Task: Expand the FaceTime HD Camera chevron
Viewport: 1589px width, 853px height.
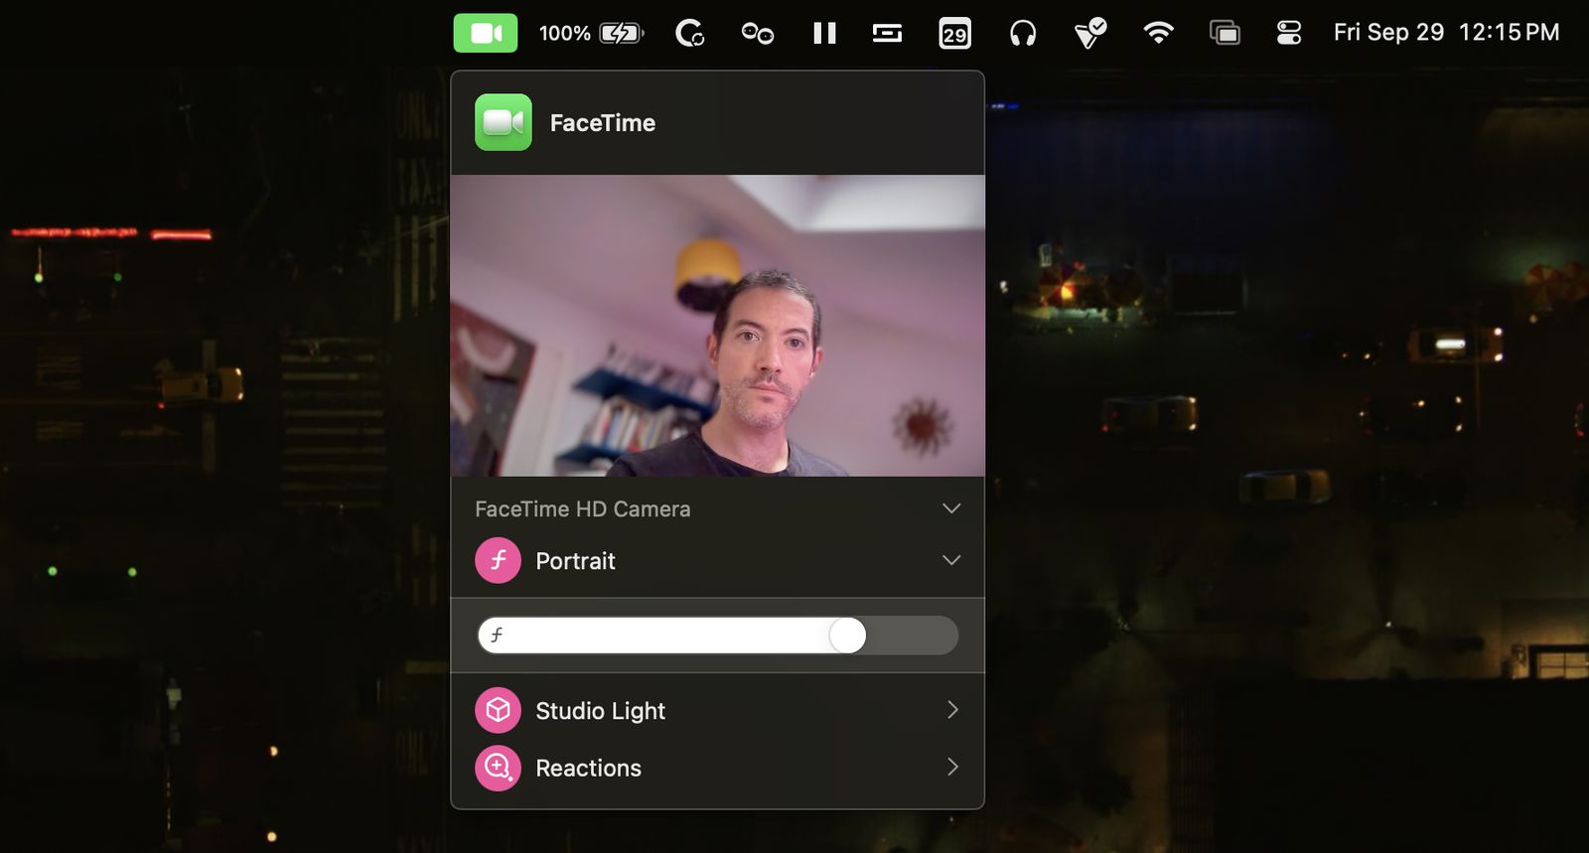Action: pyautogui.click(x=950, y=508)
